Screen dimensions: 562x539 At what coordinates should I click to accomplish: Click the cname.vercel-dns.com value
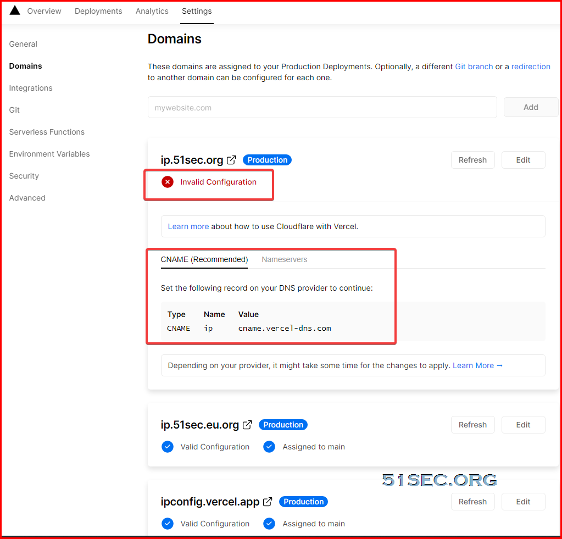pos(285,328)
